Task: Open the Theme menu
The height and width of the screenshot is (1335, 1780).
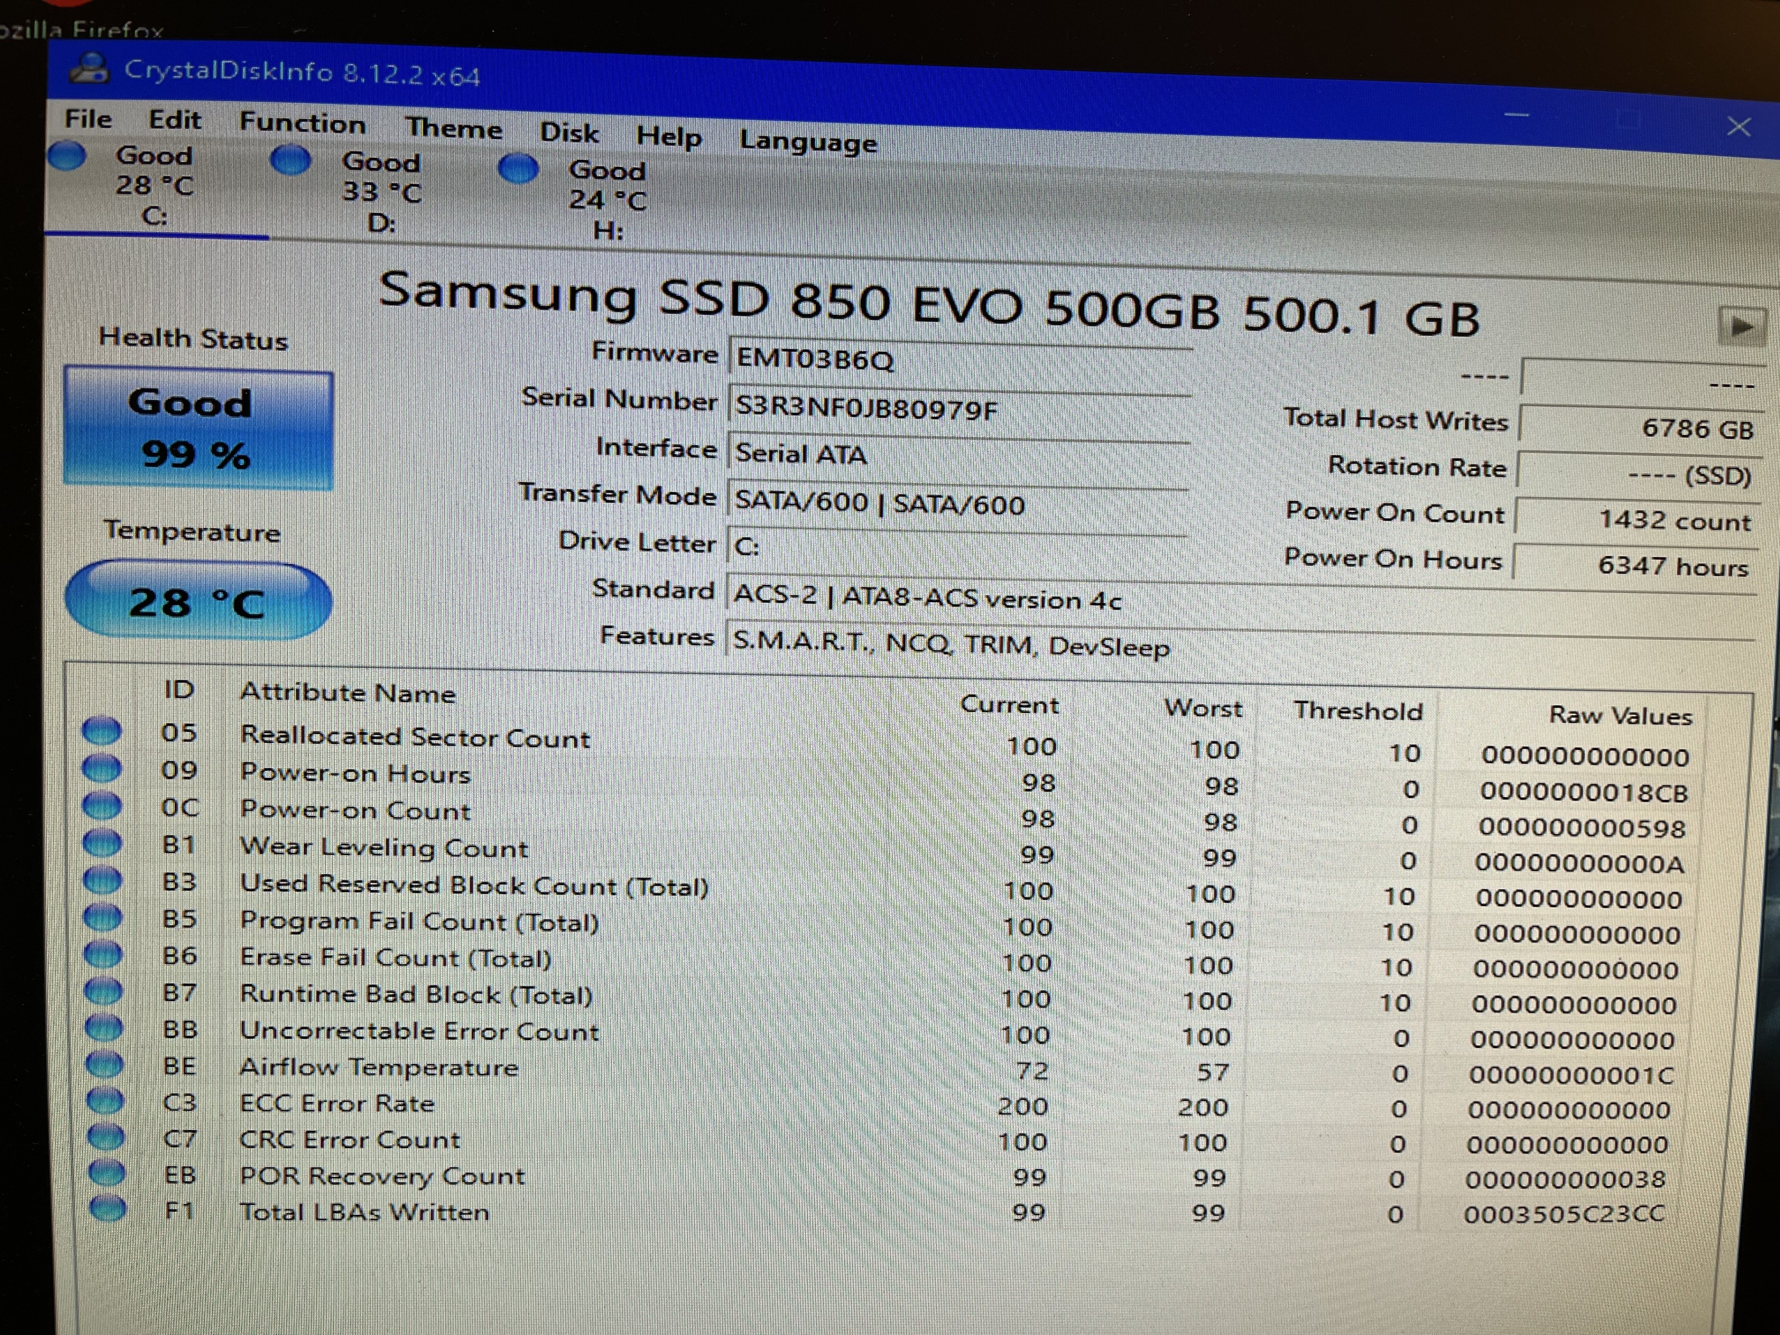Action: point(454,128)
